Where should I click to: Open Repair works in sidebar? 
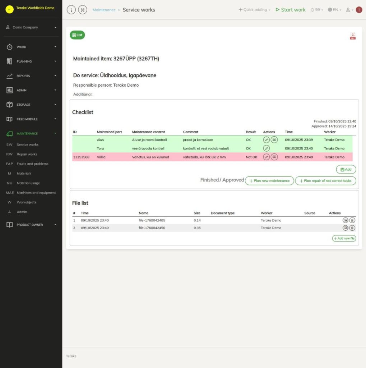coord(27,154)
